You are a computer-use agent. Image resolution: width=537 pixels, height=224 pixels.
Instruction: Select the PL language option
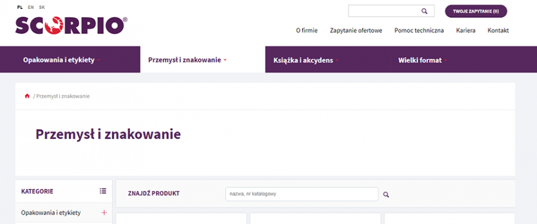coord(20,7)
